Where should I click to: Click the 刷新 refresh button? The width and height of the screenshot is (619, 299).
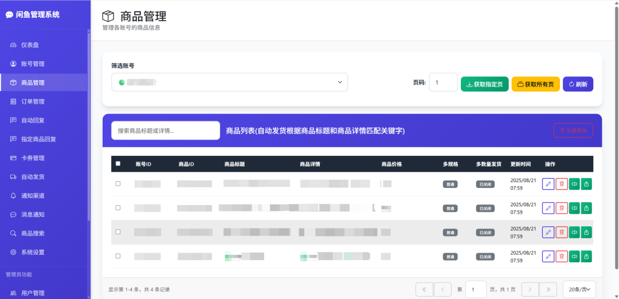(x=578, y=84)
